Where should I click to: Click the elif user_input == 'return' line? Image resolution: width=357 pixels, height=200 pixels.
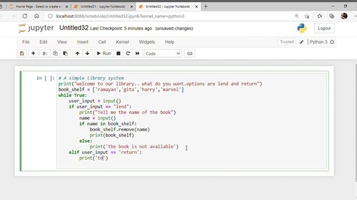105,152
